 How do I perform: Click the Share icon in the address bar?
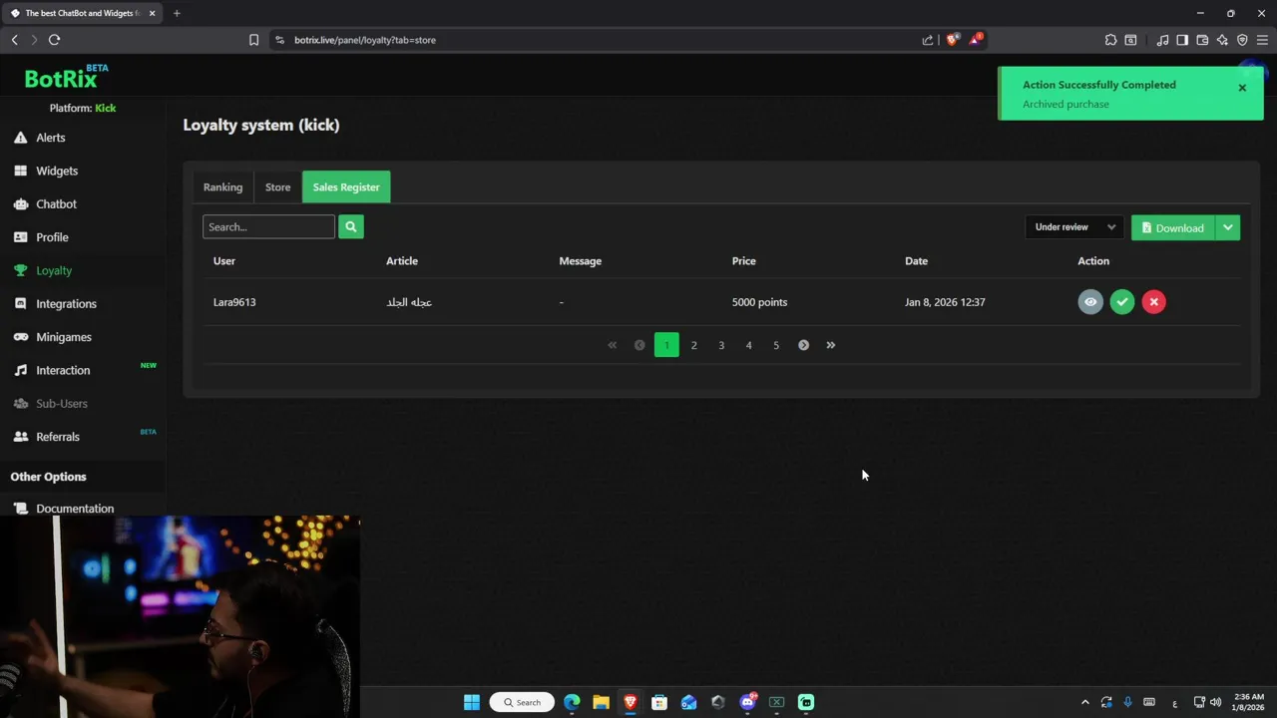click(x=928, y=40)
